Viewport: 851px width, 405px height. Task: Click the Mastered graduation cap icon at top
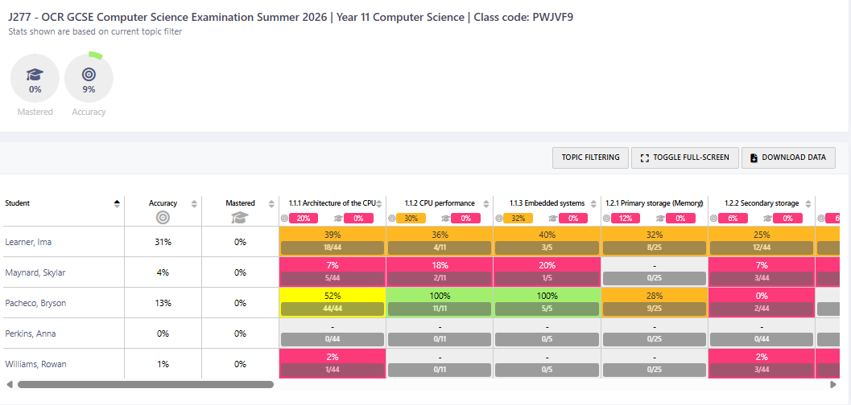pyautogui.click(x=35, y=75)
